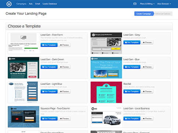Expand the Plans & Billing dropdown
Screen dimensions: 178x133
pos(147,4)
